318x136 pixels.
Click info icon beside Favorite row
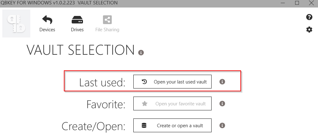click(222, 103)
